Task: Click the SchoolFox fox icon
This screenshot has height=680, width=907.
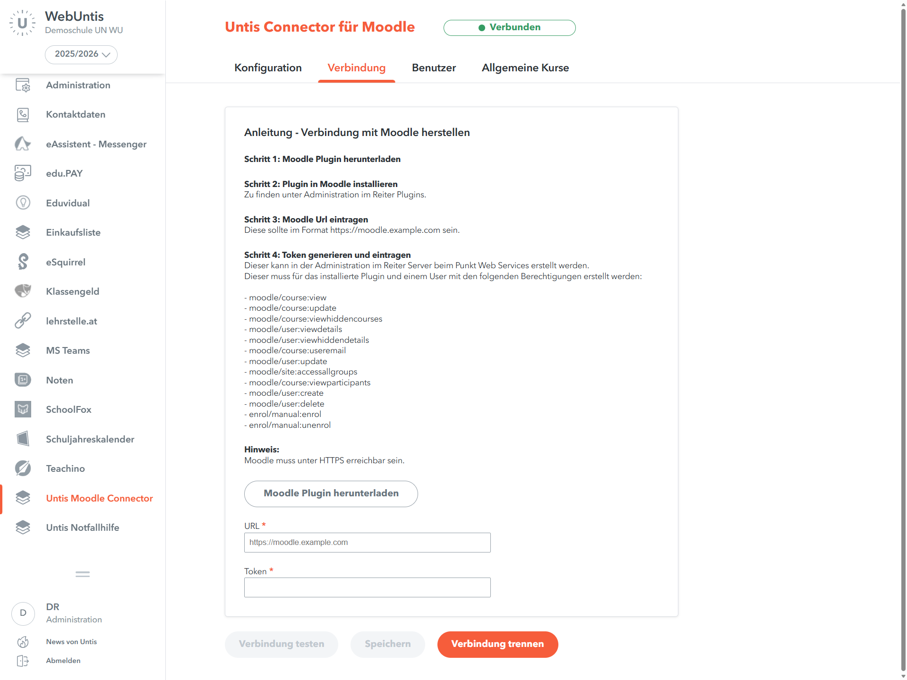Action: point(23,409)
